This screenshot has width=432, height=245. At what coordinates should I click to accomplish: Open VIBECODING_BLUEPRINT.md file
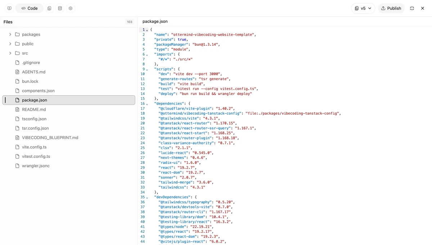click(x=69, y=138)
